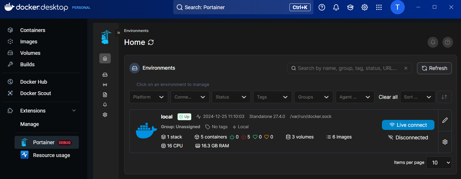Screen dimensions: 461x179
Task: Open the Sort by dropdown
Action: coord(418,97)
